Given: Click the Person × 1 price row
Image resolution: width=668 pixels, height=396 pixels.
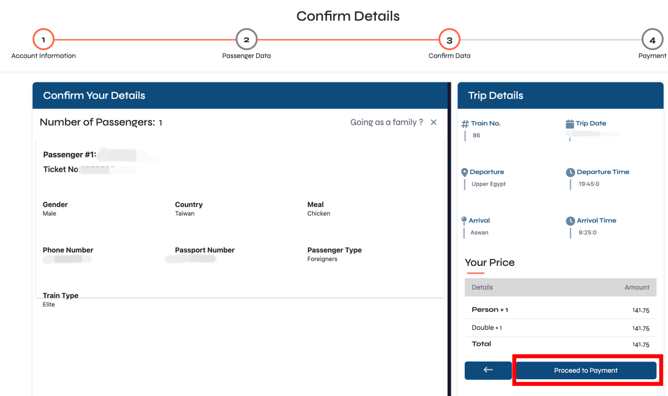Looking at the screenshot, I should point(560,310).
